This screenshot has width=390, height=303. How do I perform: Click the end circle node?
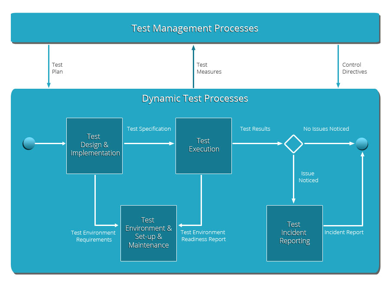362,144
